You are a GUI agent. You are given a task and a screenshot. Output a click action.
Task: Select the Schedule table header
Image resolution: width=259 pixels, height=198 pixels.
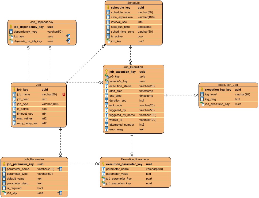(133, 3)
